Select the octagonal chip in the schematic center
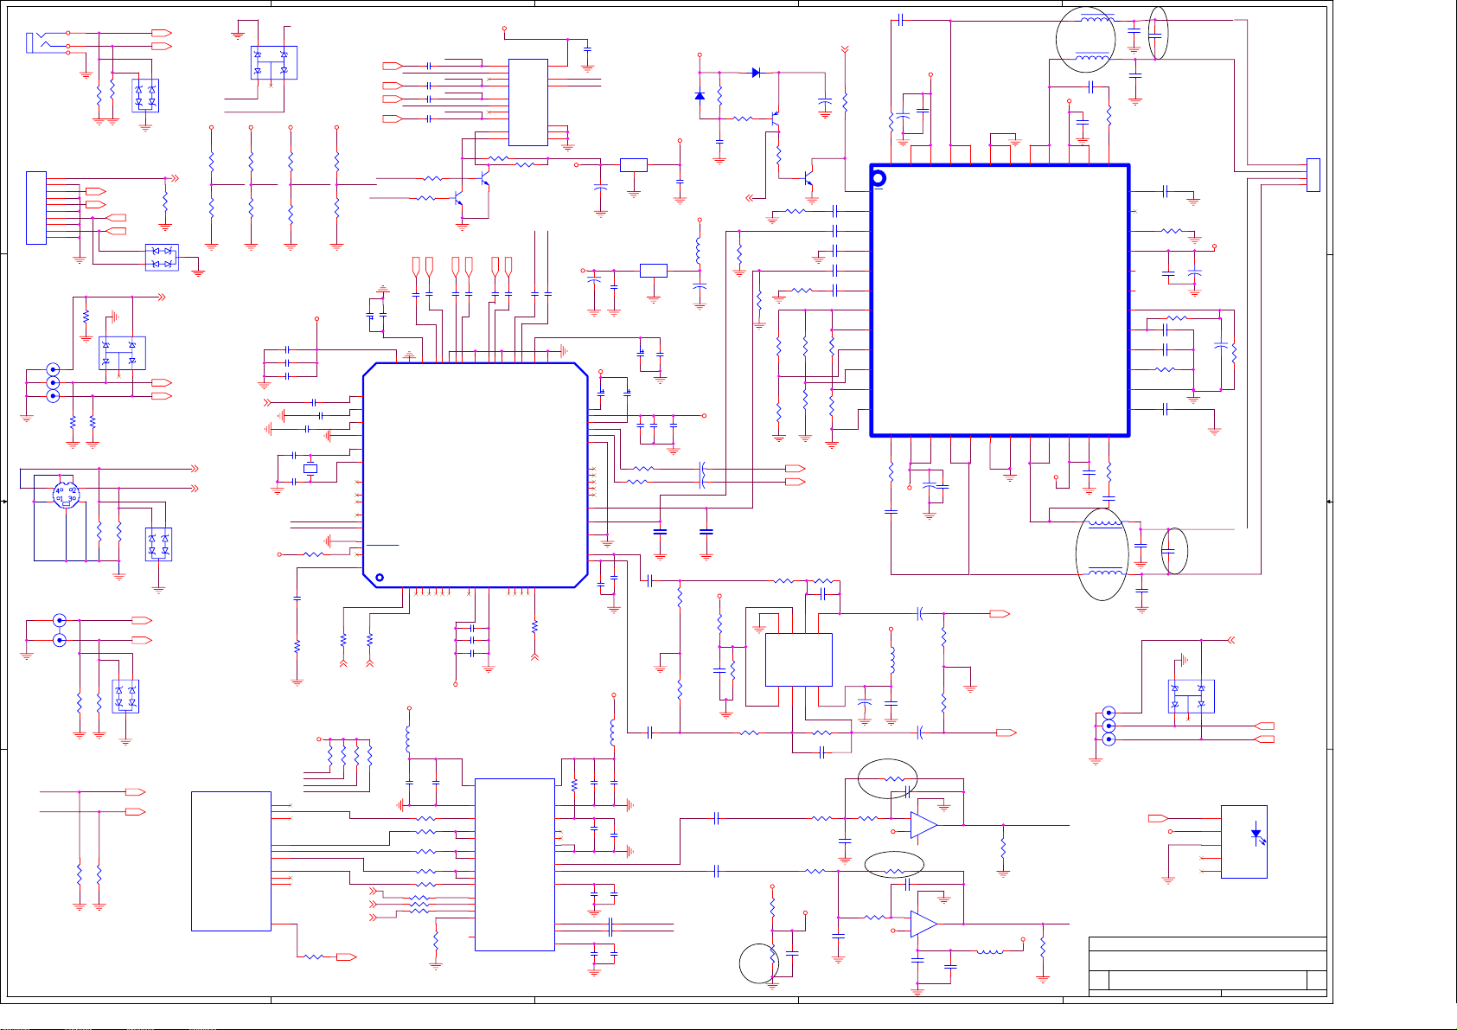Screen dimensions: 1457x1030 click(x=476, y=475)
